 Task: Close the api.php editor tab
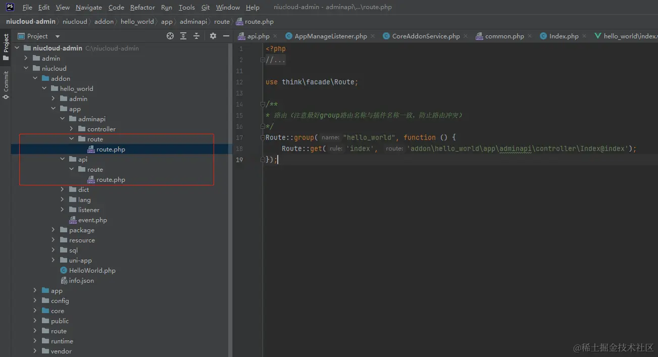click(x=275, y=36)
